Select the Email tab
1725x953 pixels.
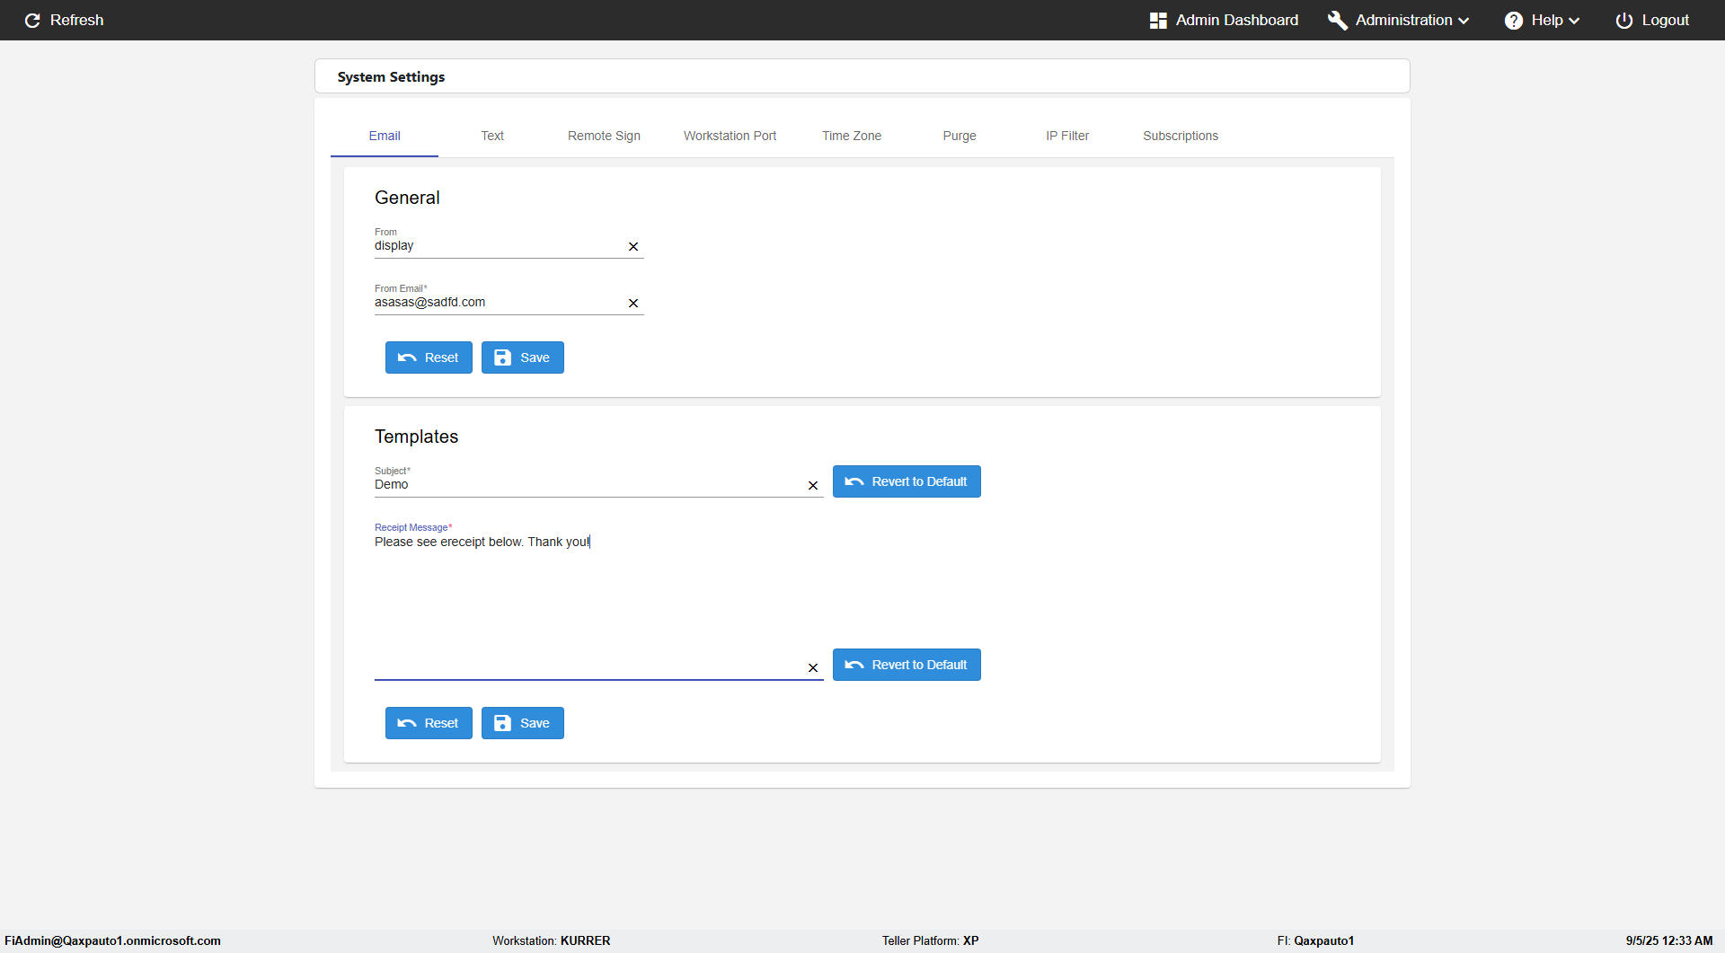[x=385, y=136]
